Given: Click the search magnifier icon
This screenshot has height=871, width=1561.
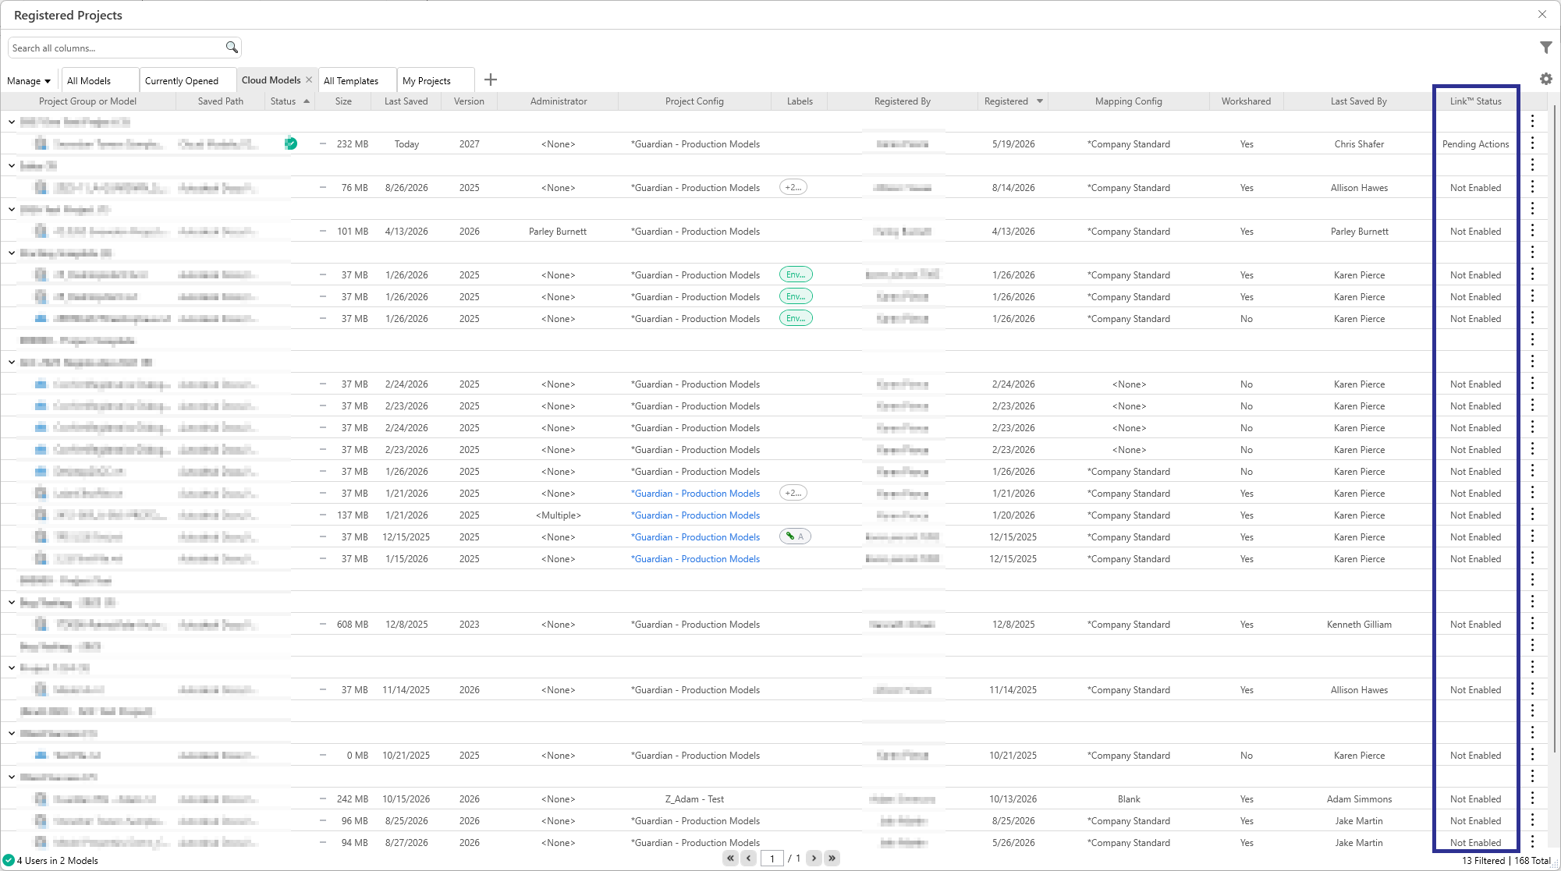Looking at the screenshot, I should pyautogui.click(x=232, y=48).
